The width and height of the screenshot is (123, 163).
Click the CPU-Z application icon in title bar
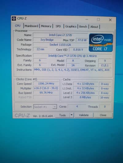coord(14,19)
